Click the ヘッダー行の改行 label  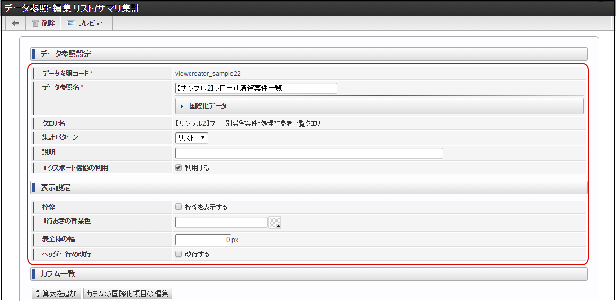click(x=66, y=254)
